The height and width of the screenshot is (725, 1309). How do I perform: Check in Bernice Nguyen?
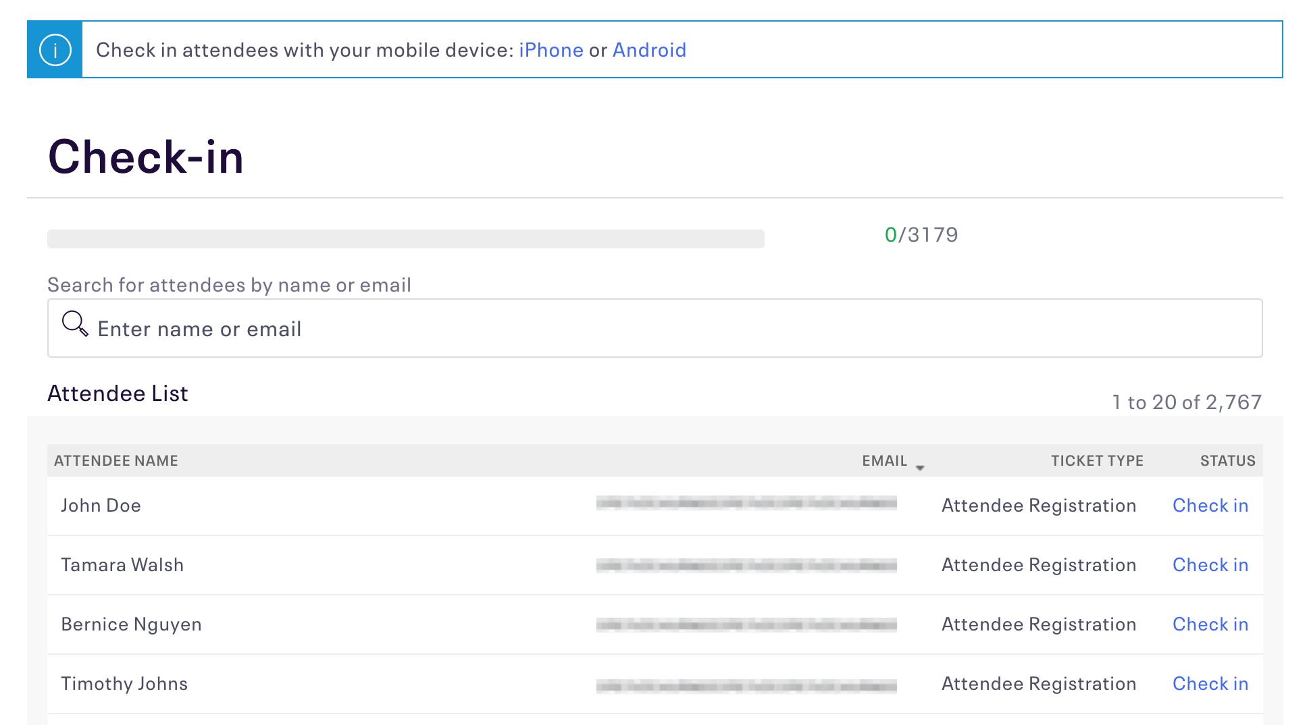click(1210, 624)
